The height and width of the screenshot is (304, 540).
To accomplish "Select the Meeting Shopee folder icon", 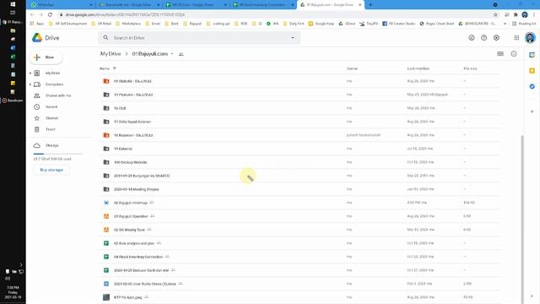I will (x=106, y=189).
